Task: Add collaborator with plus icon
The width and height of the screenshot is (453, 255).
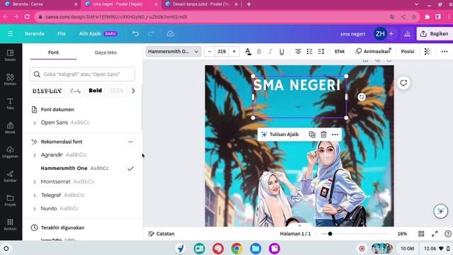Action: pos(391,34)
